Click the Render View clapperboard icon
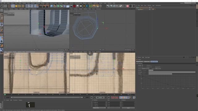The image size is (198, 111). (x=41, y=6)
